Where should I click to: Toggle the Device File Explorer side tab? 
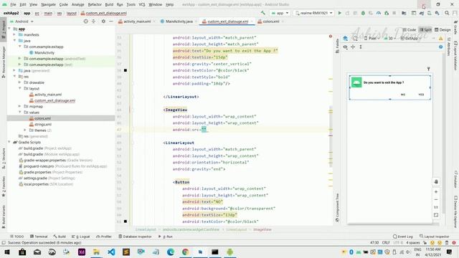pos(455,212)
